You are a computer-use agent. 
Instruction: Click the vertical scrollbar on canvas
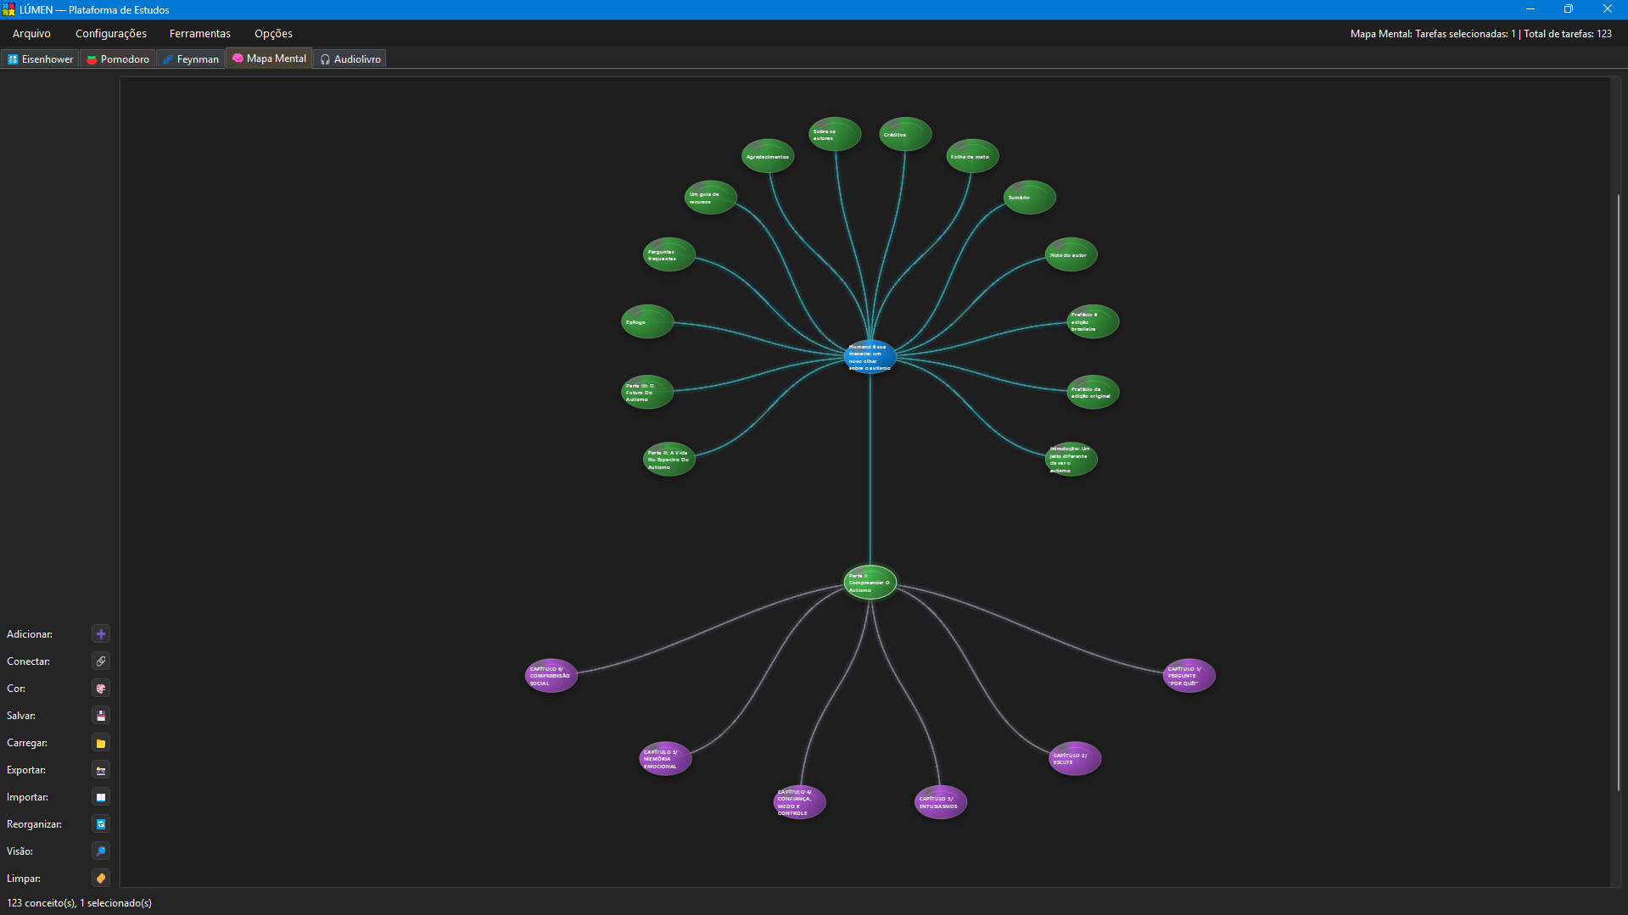1619,492
